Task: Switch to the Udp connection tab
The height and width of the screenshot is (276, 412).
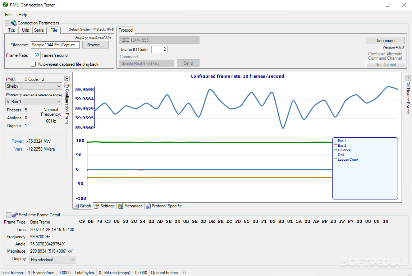Action: [26, 30]
